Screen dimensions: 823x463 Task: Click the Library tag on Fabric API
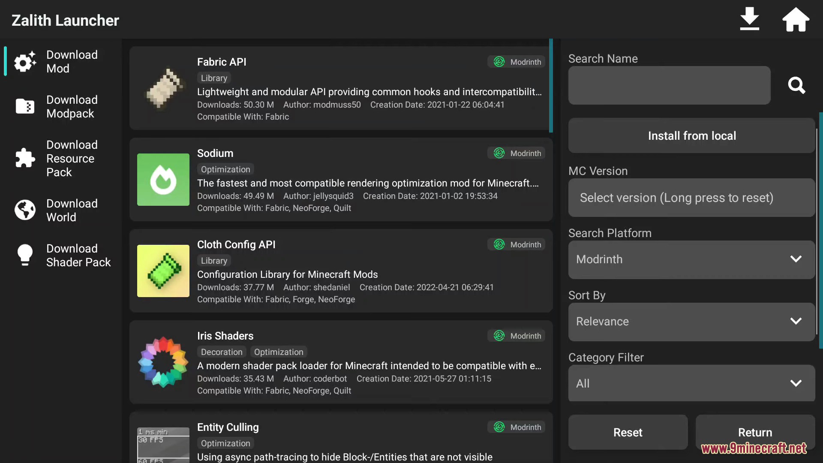214,78
